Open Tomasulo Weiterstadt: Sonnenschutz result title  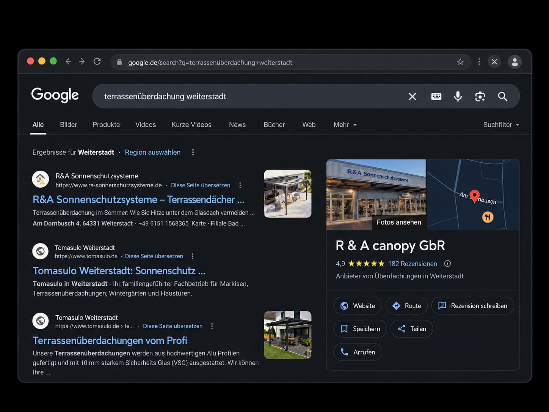(x=119, y=271)
